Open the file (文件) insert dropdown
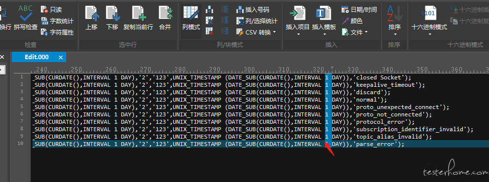 [x=355, y=32]
